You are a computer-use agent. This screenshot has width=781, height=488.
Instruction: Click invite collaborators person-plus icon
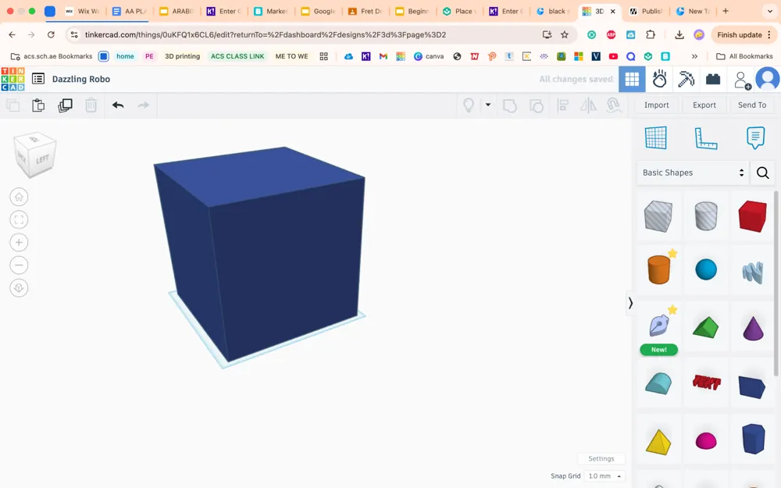(742, 80)
